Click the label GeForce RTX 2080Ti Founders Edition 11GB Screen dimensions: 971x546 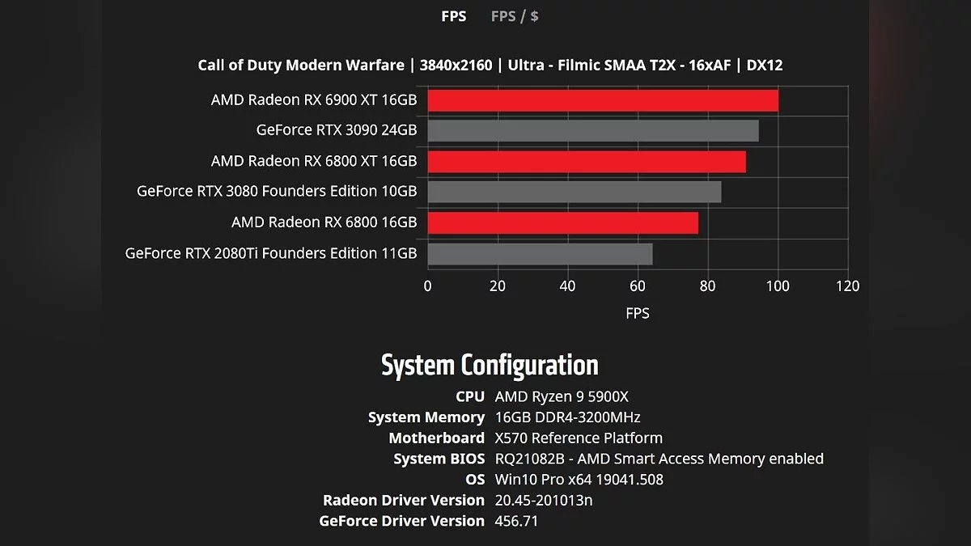click(x=271, y=253)
